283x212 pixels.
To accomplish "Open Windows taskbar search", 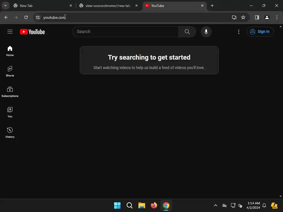I will [129, 205].
